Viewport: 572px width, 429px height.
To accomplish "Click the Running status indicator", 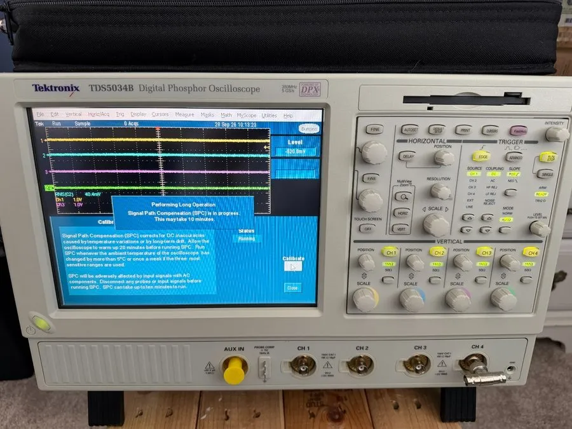I will tap(247, 239).
